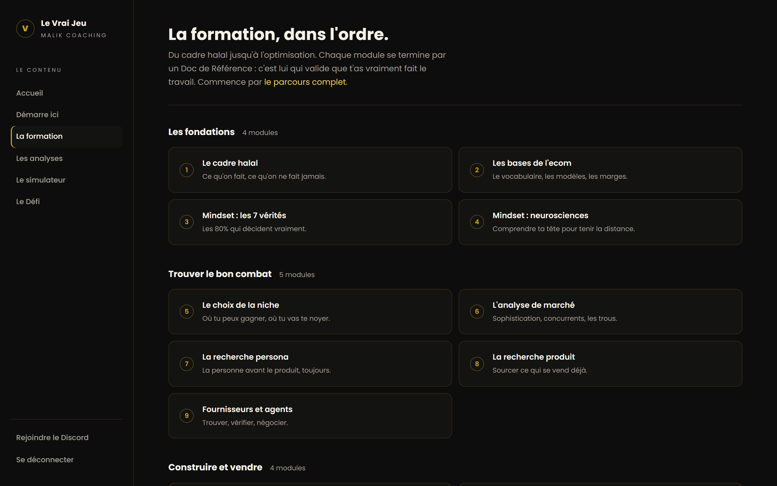777x486 pixels.
Task: Click the number 5 badge on Le choix de la niche
Action: coord(186,312)
